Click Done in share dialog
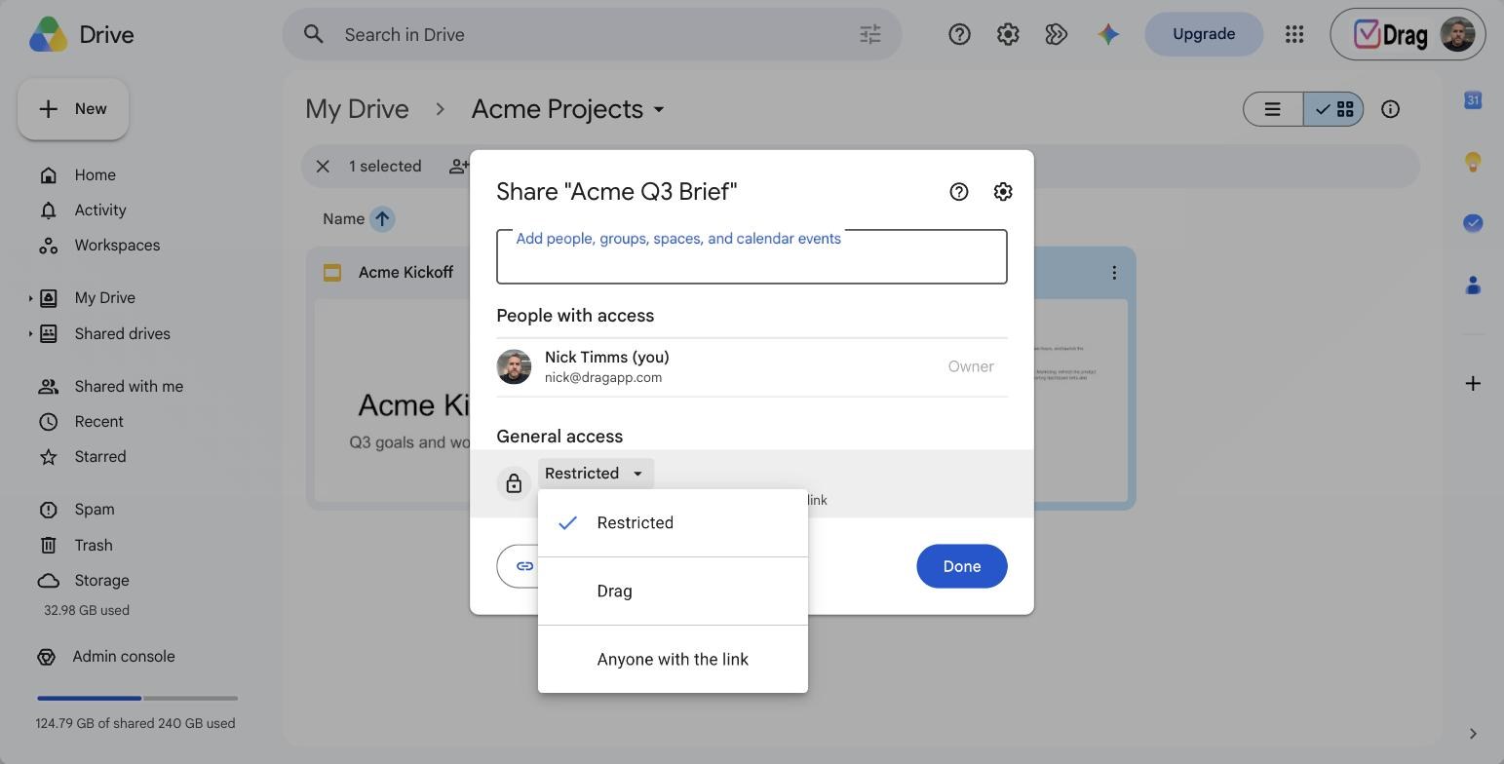1504x764 pixels. [962, 566]
